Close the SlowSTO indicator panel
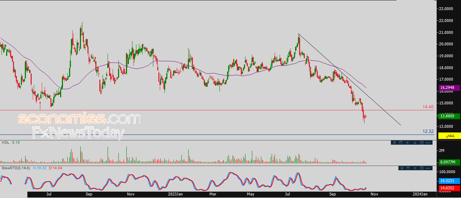 402,168
